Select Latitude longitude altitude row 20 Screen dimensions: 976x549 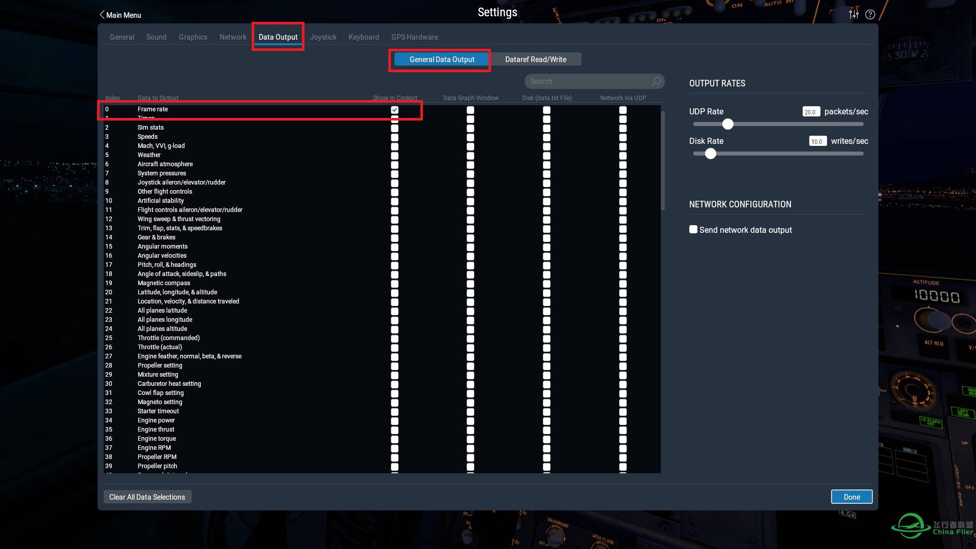(177, 292)
